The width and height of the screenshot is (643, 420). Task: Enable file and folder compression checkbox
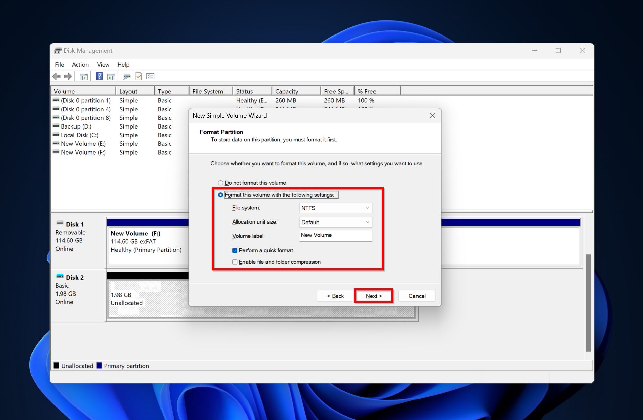pos(235,262)
